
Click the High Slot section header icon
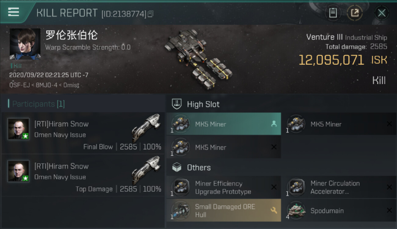(177, 104)
